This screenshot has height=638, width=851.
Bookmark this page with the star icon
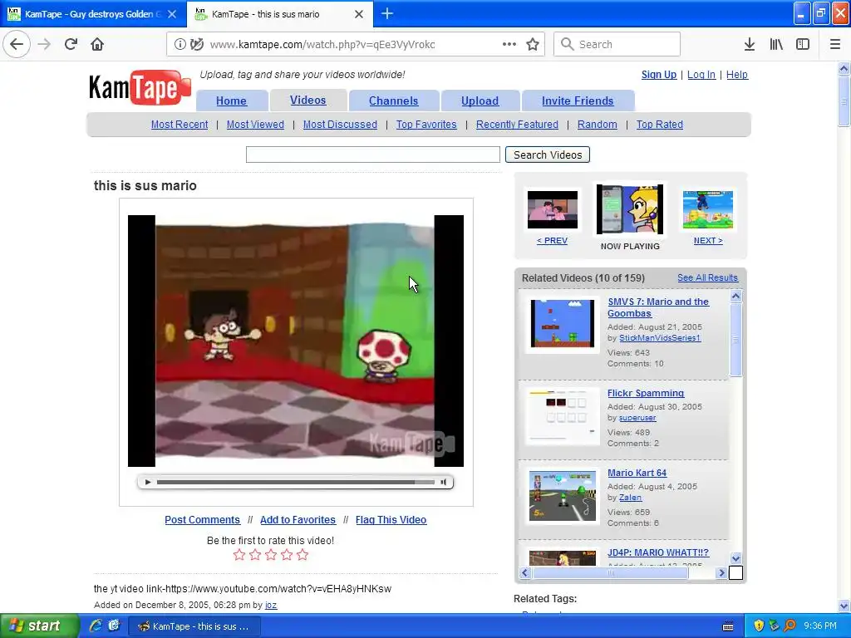pyautogui.click(x=533, y=45)
